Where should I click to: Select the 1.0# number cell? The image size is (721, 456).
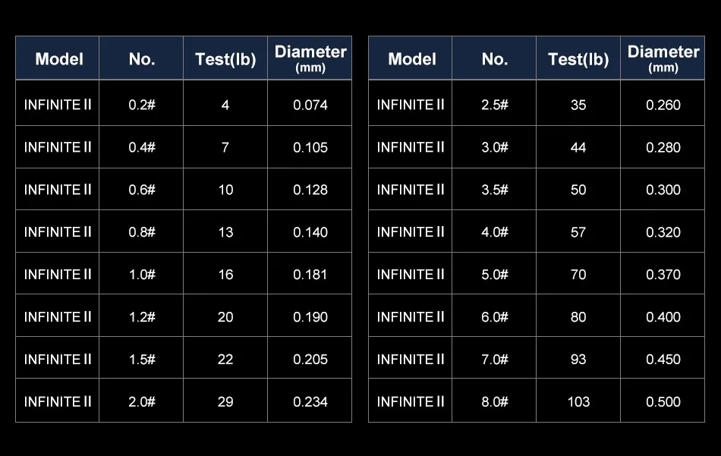point(142,275)
